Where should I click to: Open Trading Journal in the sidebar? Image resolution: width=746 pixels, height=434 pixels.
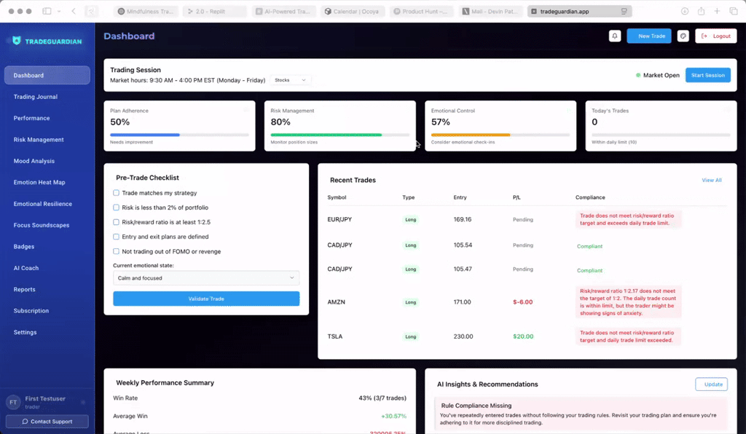(35, 97)
